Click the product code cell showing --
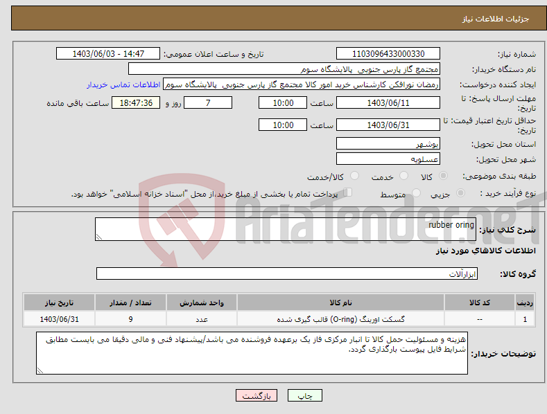This screenshot has height=414, width=547. point(480,319)
